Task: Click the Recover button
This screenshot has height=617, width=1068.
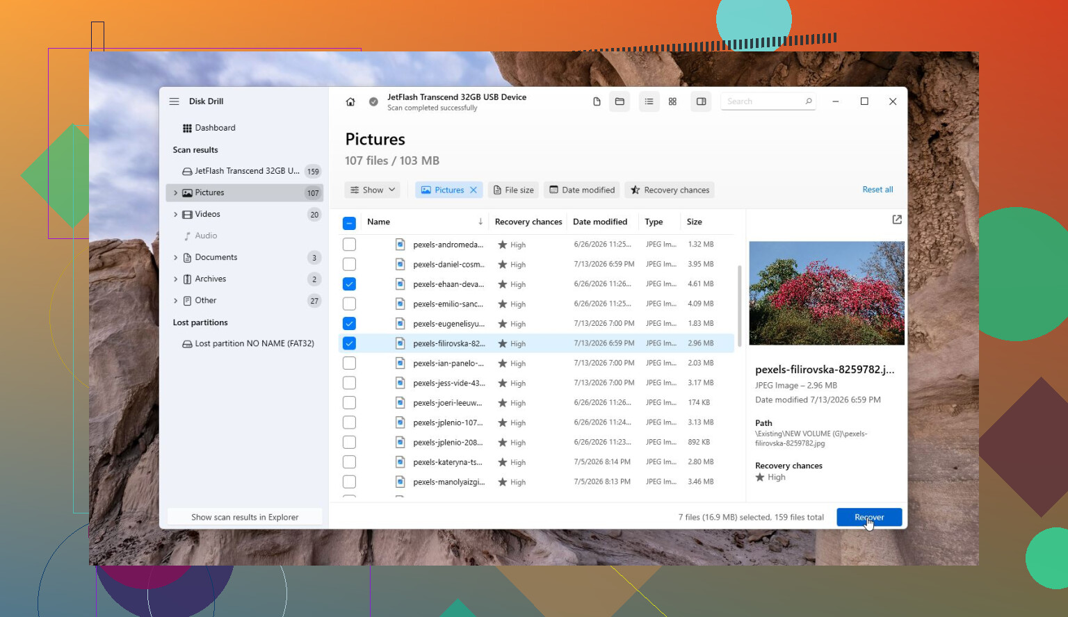Action: 869,517
